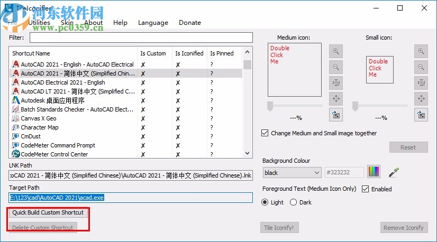Select AutoCAD 2021 - English - AutoCAD Electrical row

pos(126,64)
